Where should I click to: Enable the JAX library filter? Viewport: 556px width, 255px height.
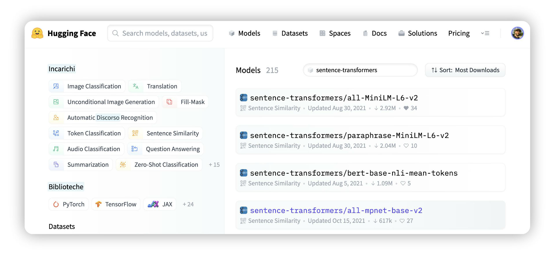[x=160, y=204]
